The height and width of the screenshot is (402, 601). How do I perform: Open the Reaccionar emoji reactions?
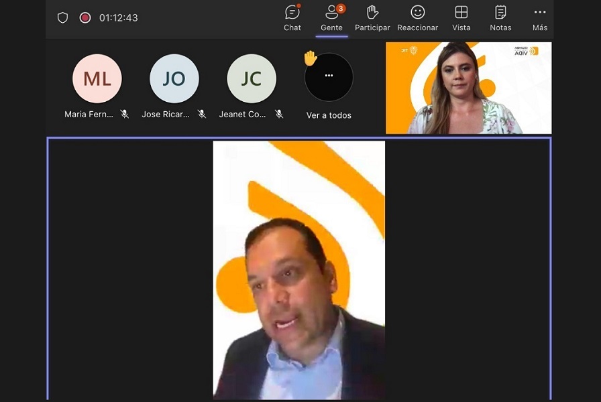(417, 18)
